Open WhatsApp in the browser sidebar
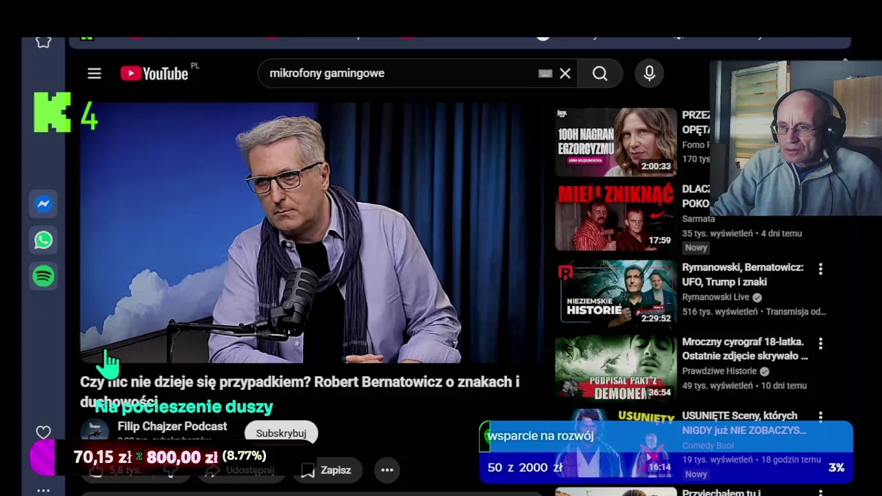 [43, 240]
